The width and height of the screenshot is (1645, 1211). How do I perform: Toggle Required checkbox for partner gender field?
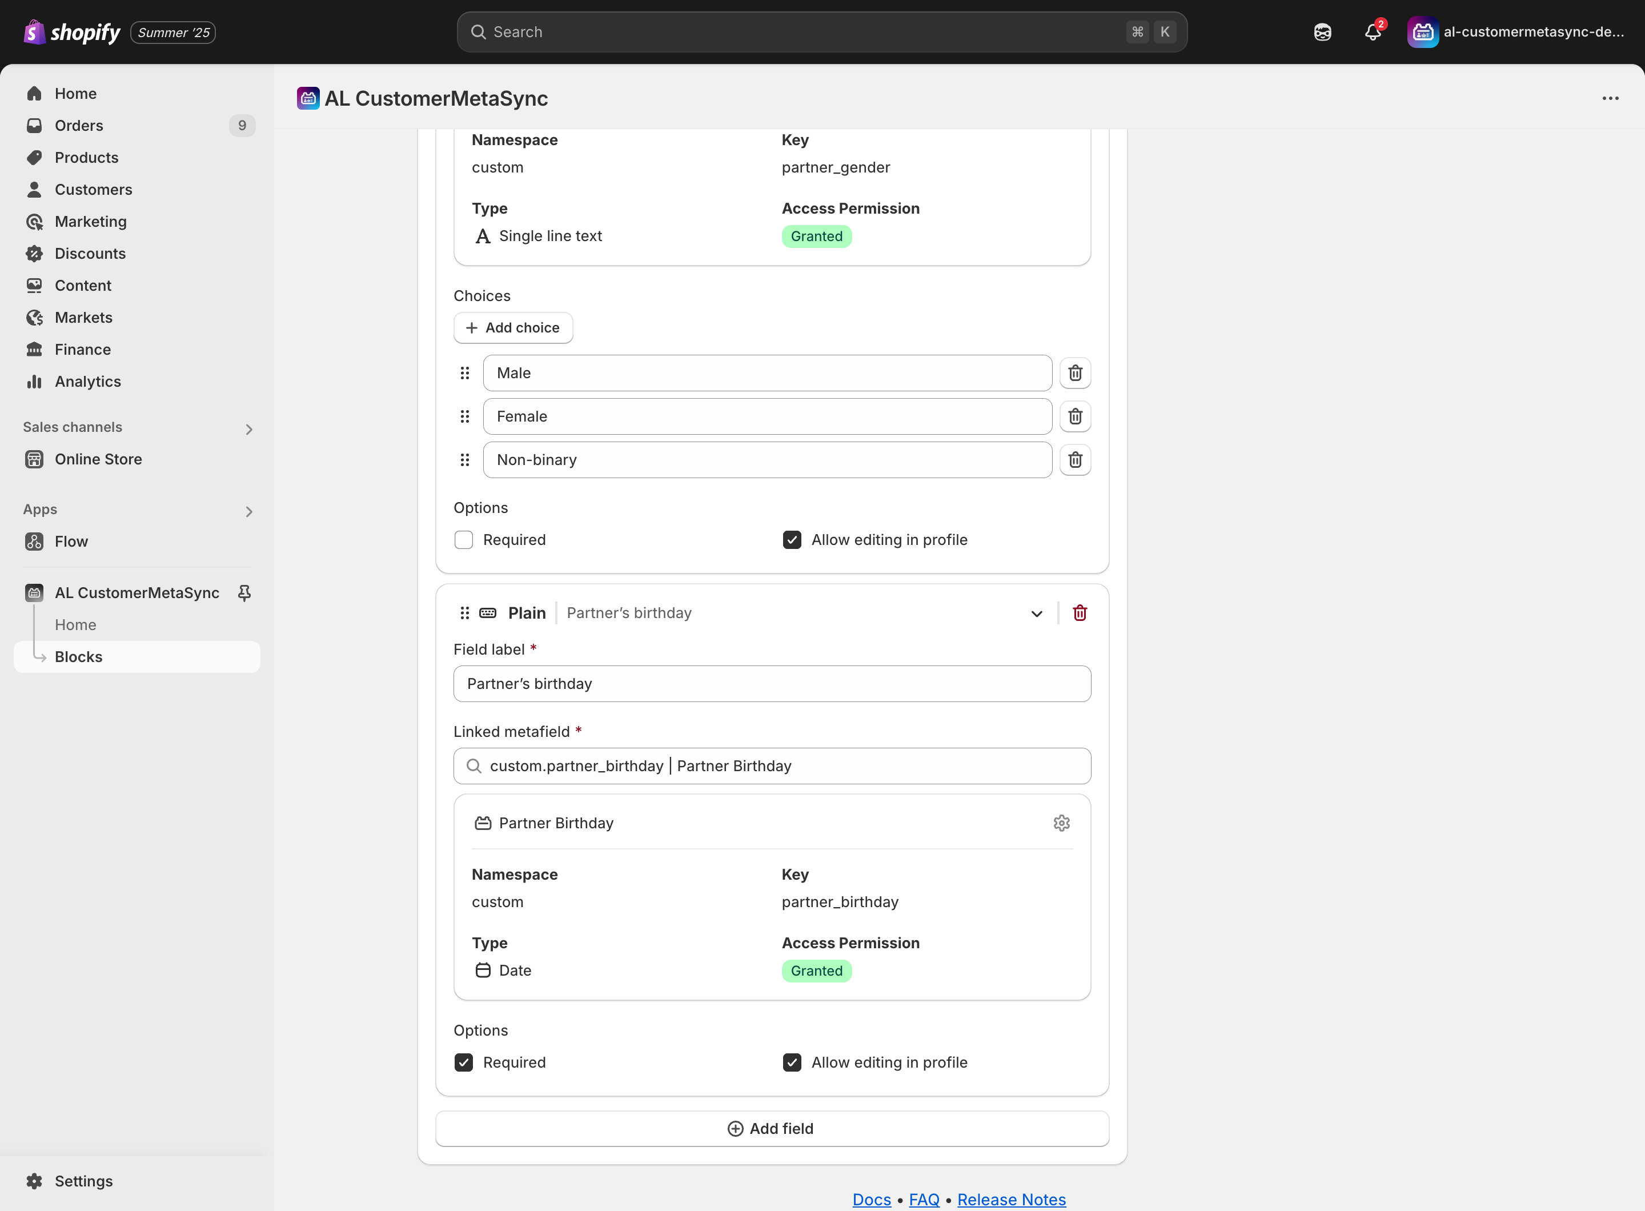click(463, 540)
